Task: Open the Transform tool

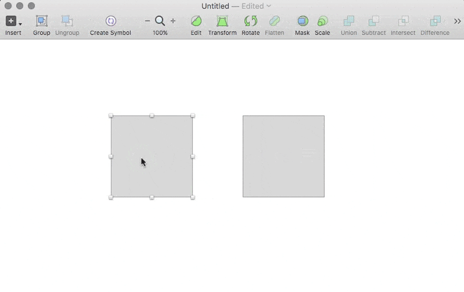Action: [x=222, y=22]
